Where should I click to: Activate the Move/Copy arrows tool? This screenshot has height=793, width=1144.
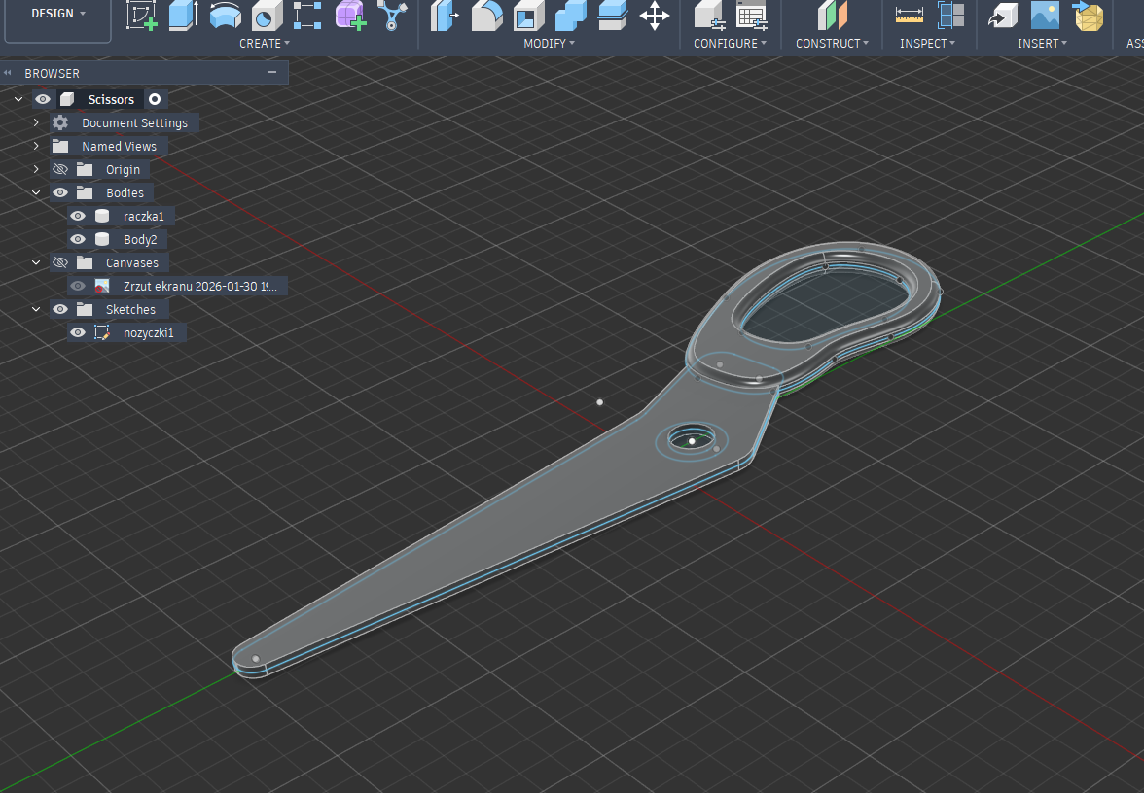pos(655,15)
